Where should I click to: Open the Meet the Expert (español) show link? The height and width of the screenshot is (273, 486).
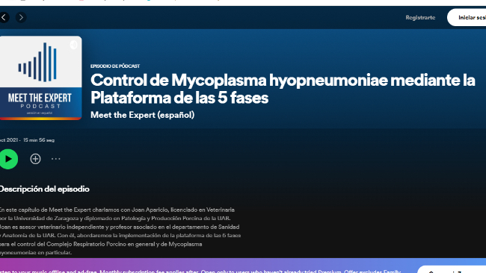point(143,115)
